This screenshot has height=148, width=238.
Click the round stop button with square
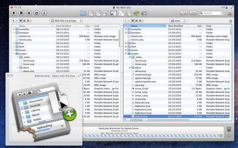[21, 13]
